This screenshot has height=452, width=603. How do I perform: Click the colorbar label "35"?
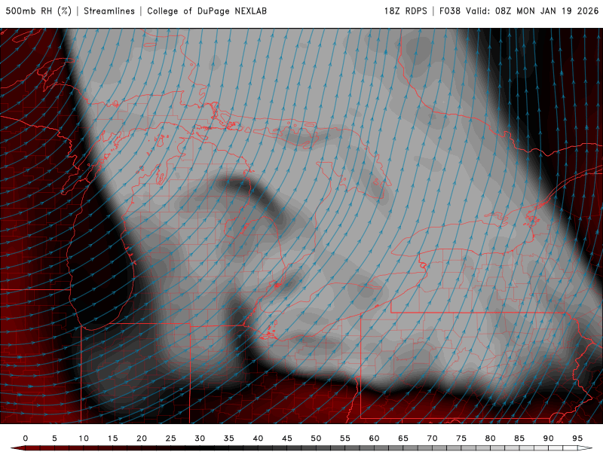click(x=229, y=438)
